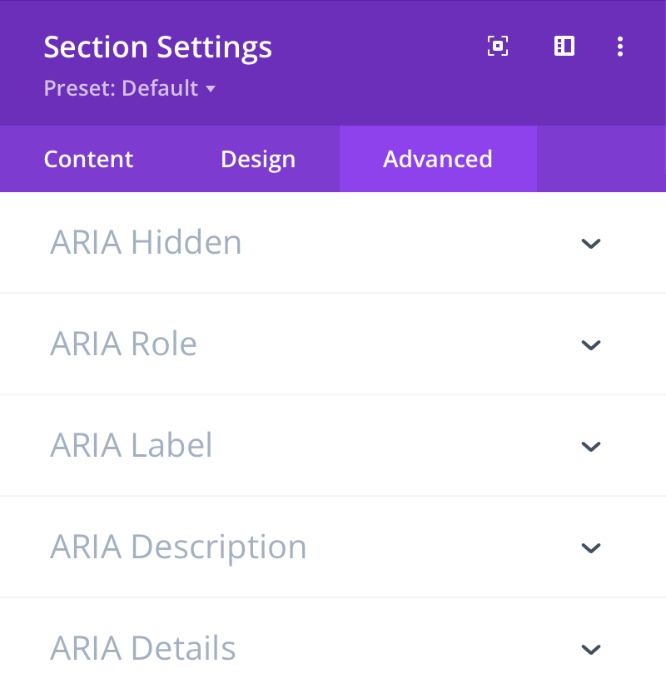This screenshot has width=666, height=698.
Task: Select the Advanced tab
Action: [x=437, y=159]
